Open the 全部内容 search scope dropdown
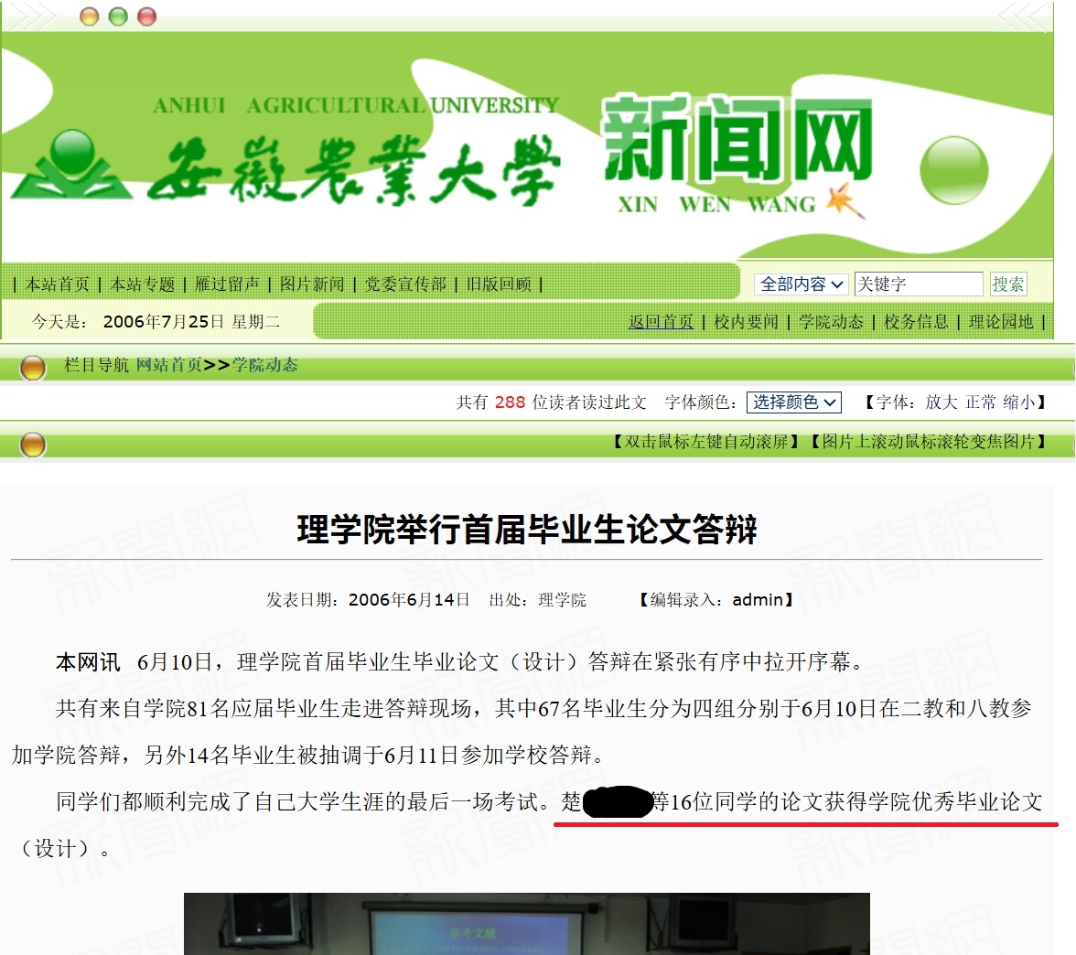 801,284
